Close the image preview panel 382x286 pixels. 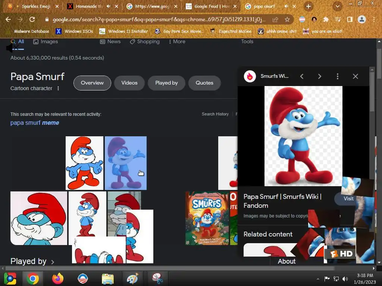[356, 76]
